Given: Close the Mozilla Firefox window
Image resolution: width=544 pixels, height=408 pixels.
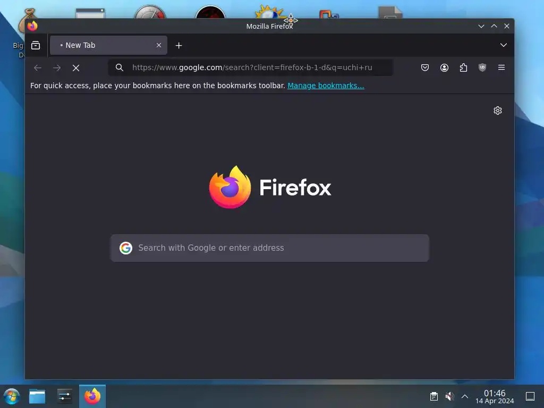Looking at the screenshot, I should [x=506, y=26].
